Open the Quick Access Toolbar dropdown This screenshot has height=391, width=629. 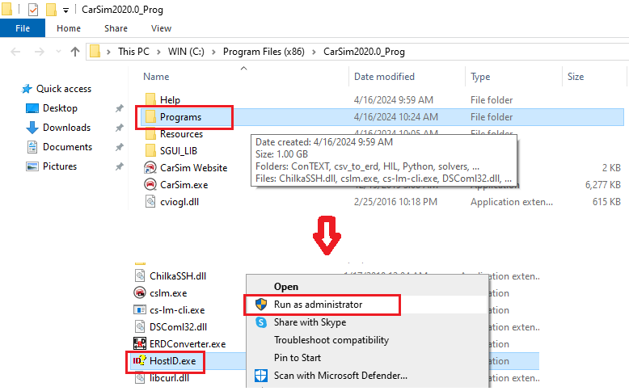[65, 10]
